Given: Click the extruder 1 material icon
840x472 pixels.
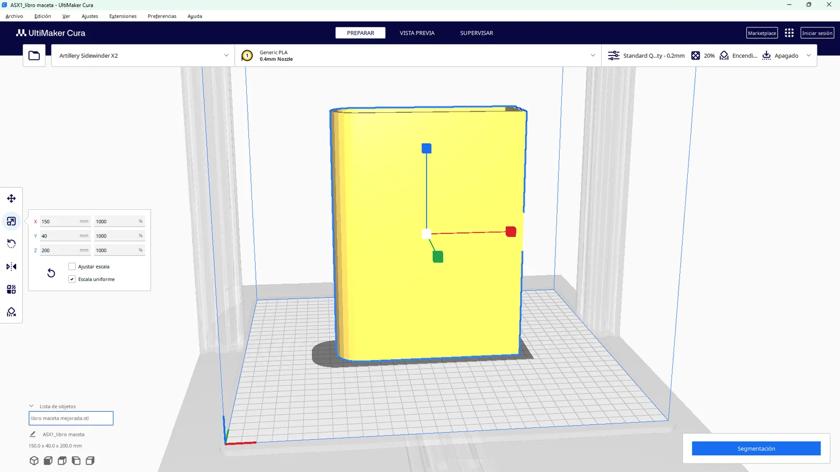Looking at the screenshot, I should coord(247,56).
